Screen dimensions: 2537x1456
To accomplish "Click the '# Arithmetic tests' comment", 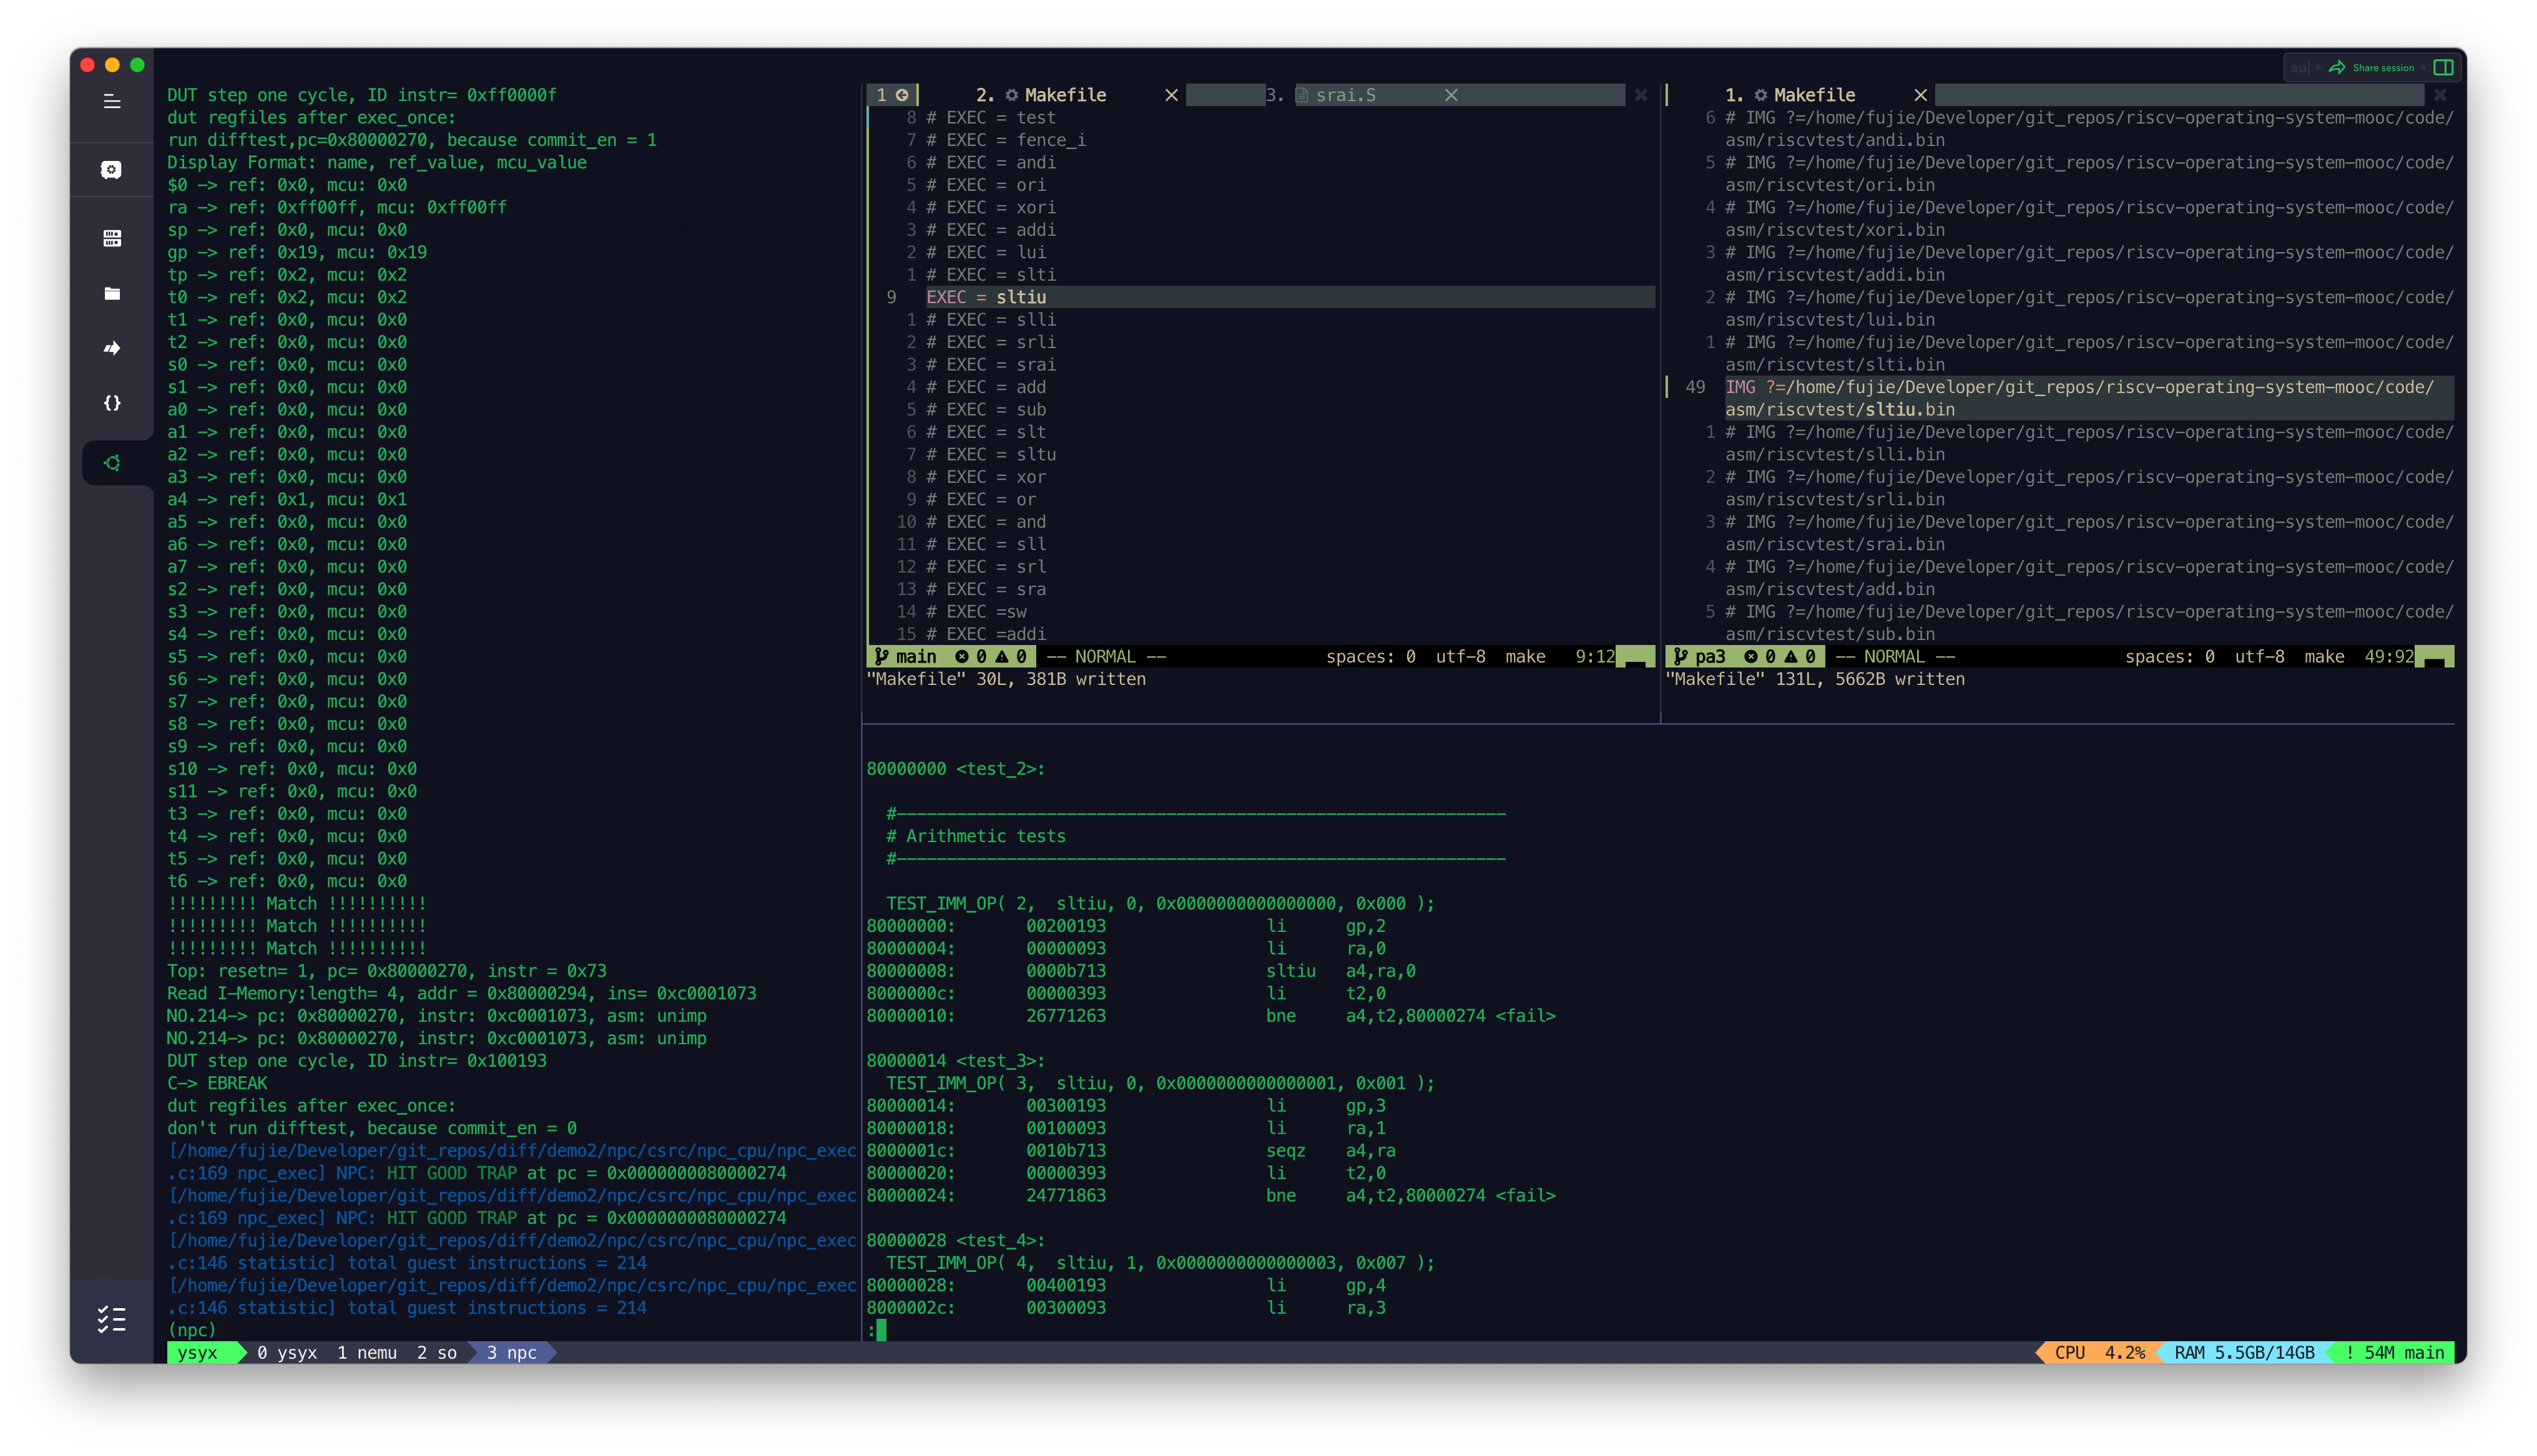I will click(975, 836).
